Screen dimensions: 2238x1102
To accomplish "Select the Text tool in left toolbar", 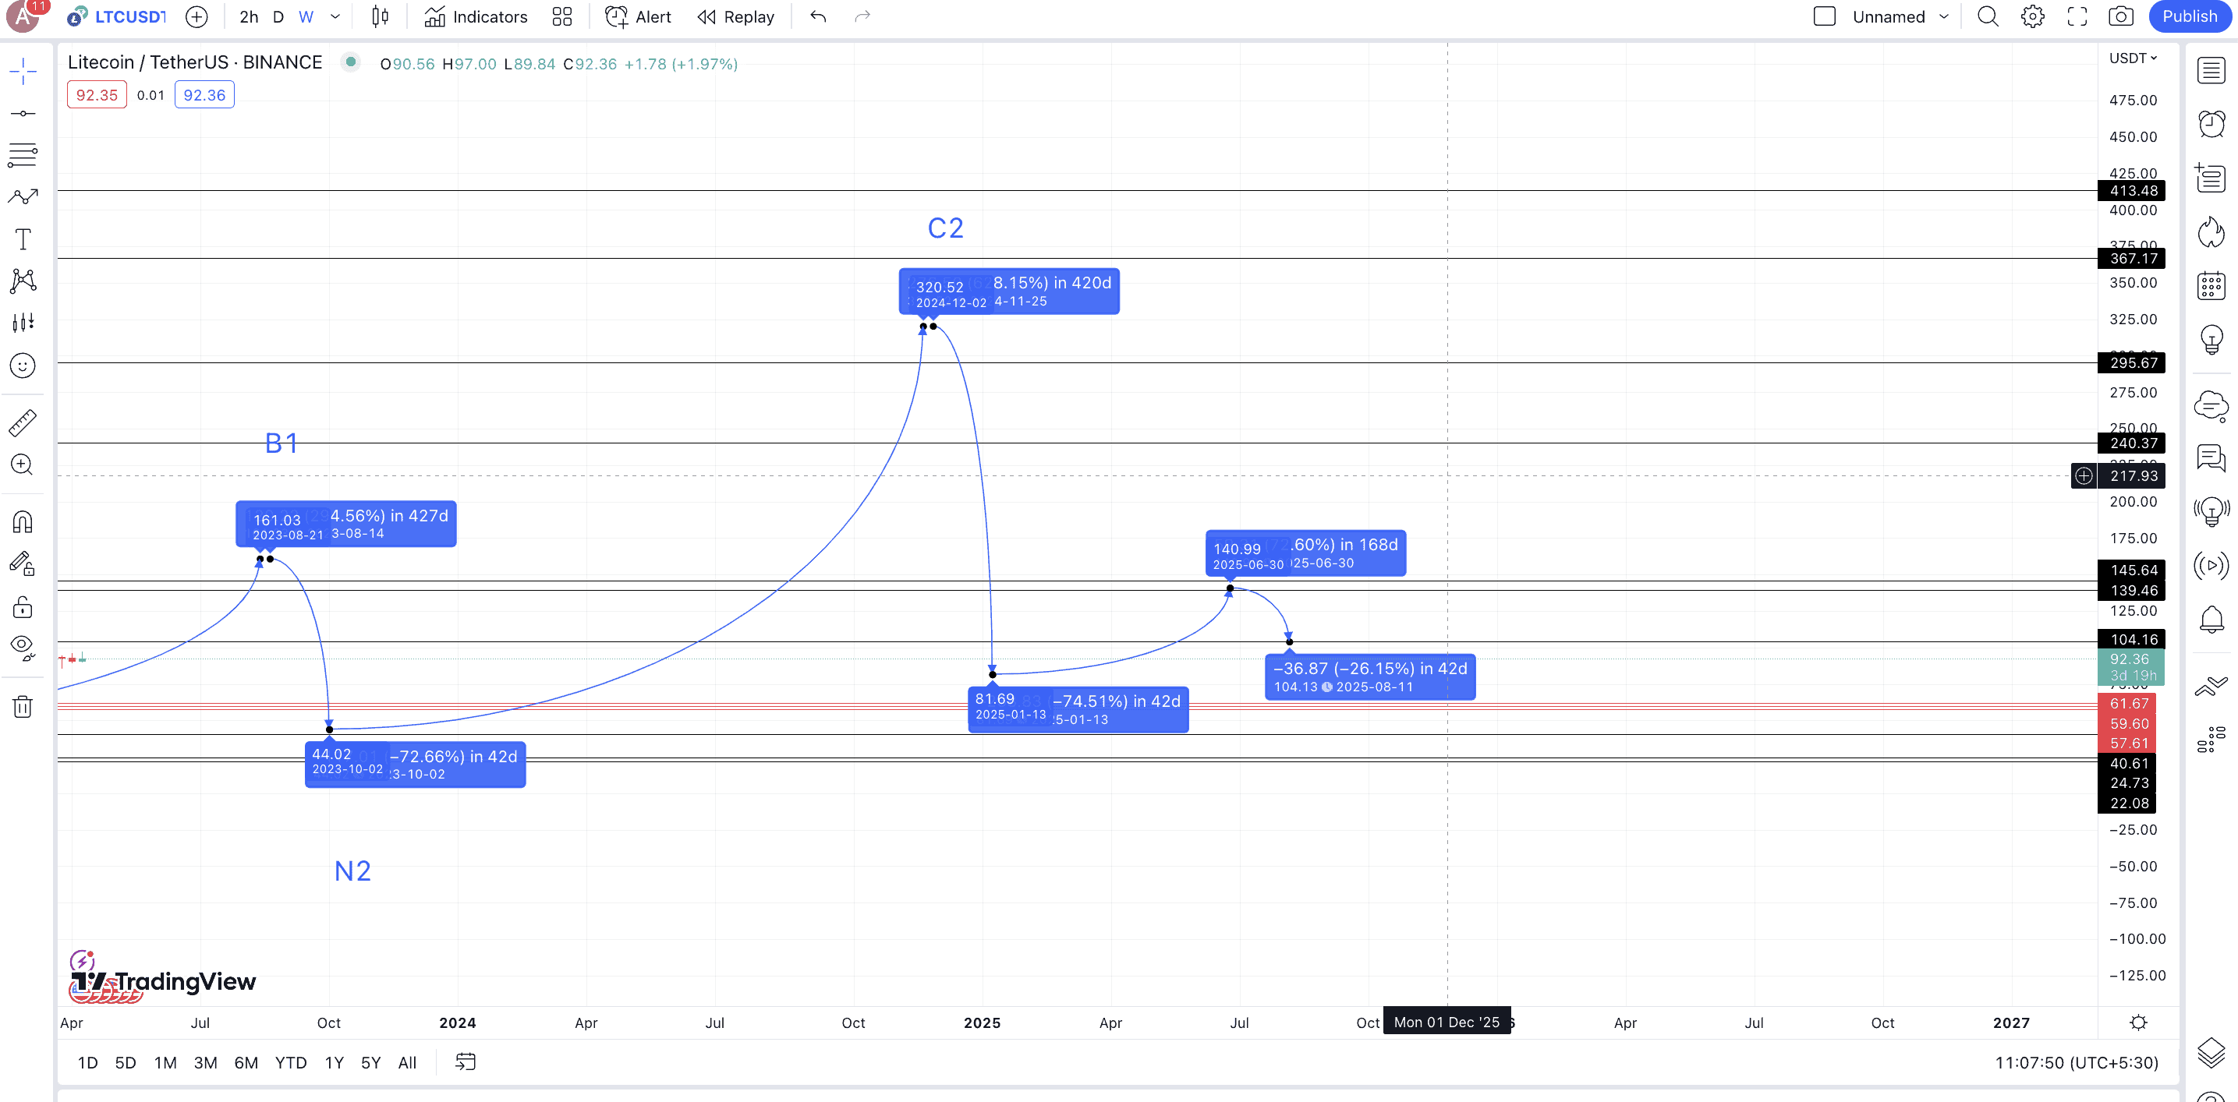I will pyautogui.click(x=23, y=238).
